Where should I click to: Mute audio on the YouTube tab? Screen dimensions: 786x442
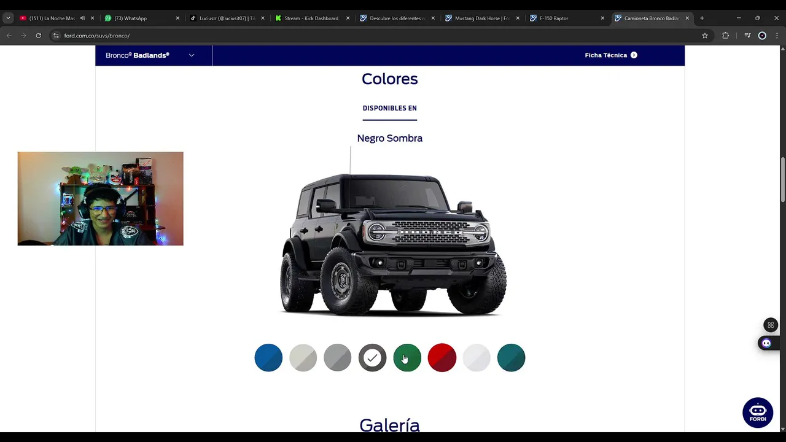click(82, 18)
